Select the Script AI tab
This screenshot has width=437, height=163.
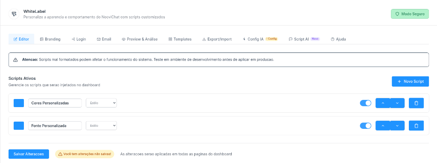304,39
